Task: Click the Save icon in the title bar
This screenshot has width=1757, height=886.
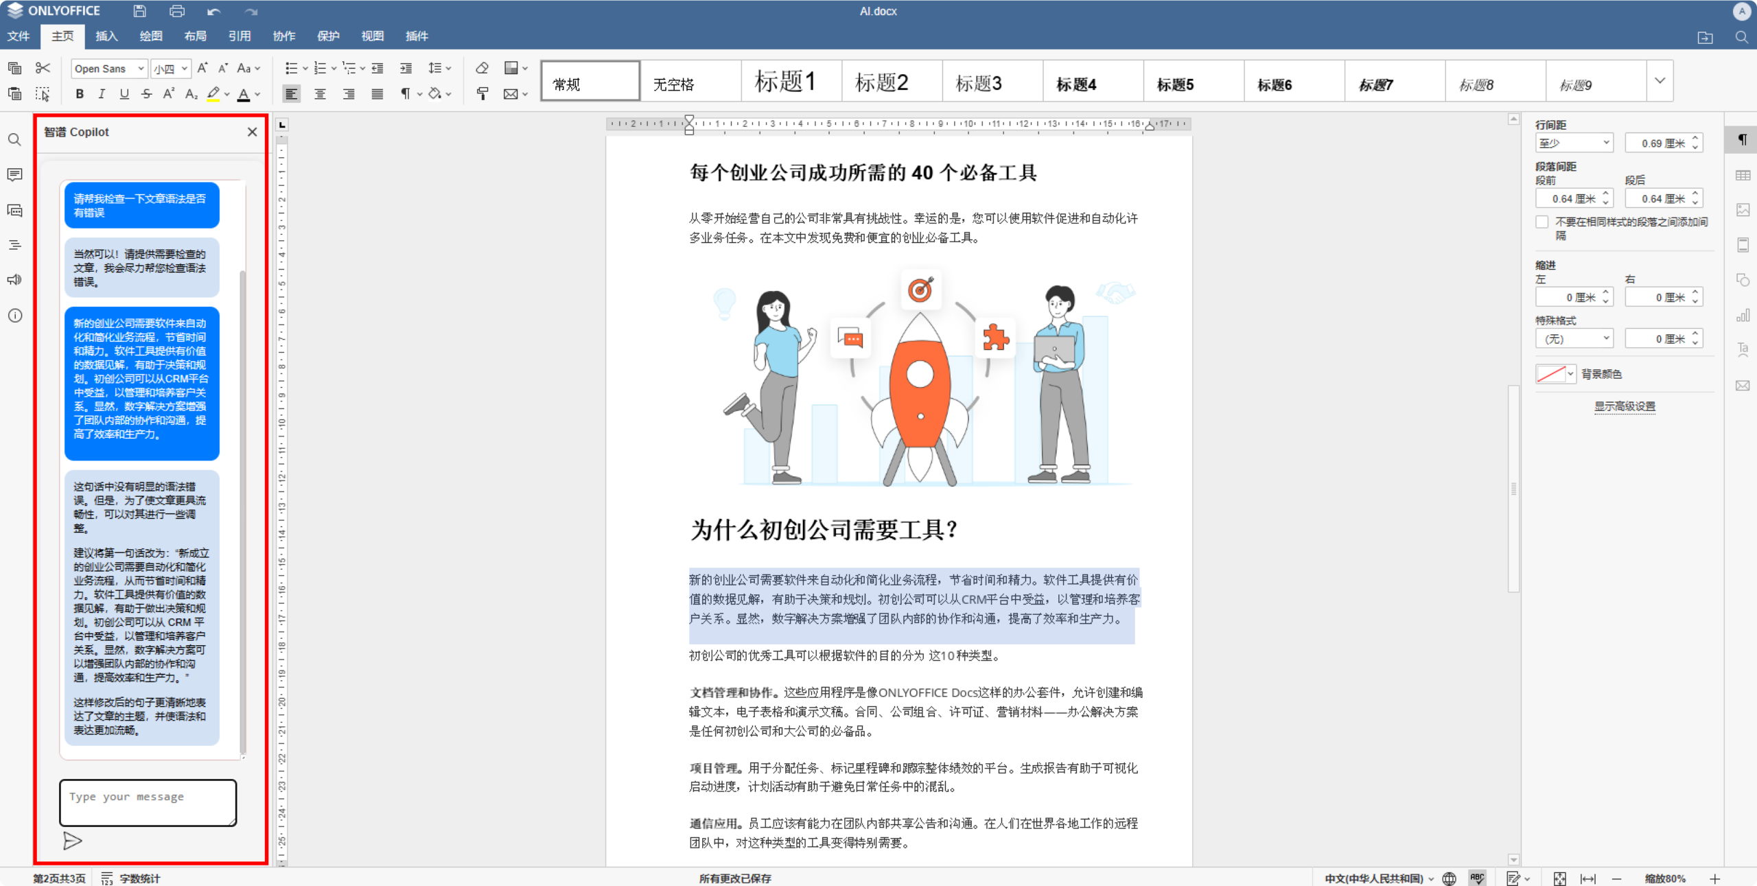Action: 139,11
